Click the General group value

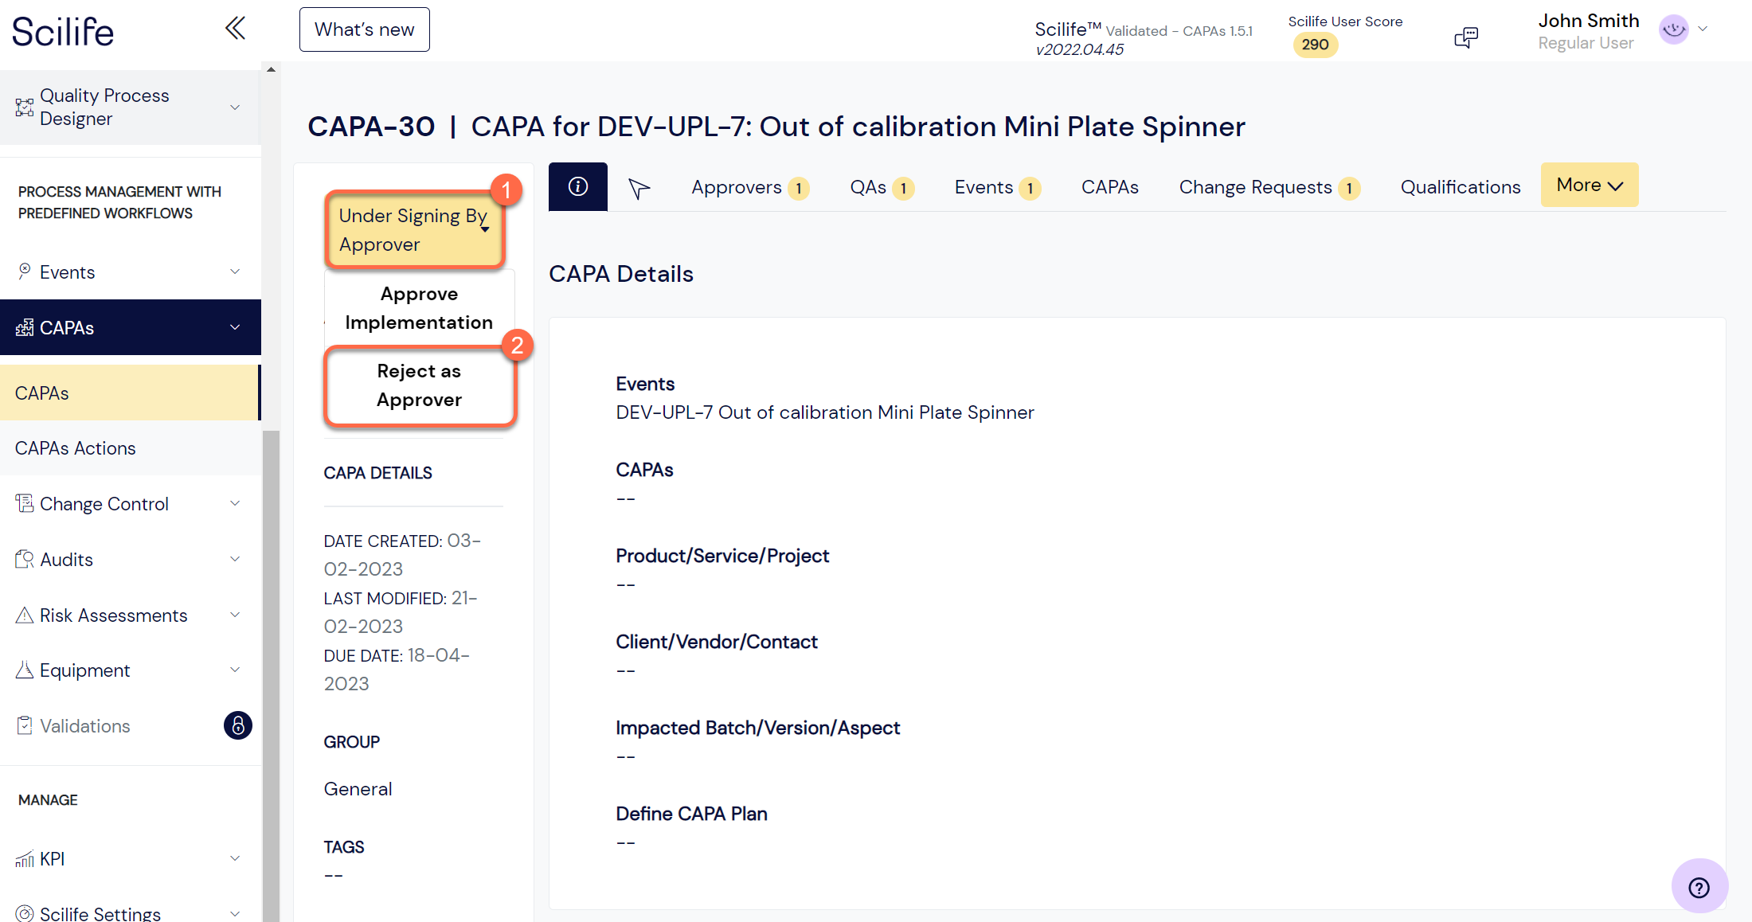tap(358, 789)
